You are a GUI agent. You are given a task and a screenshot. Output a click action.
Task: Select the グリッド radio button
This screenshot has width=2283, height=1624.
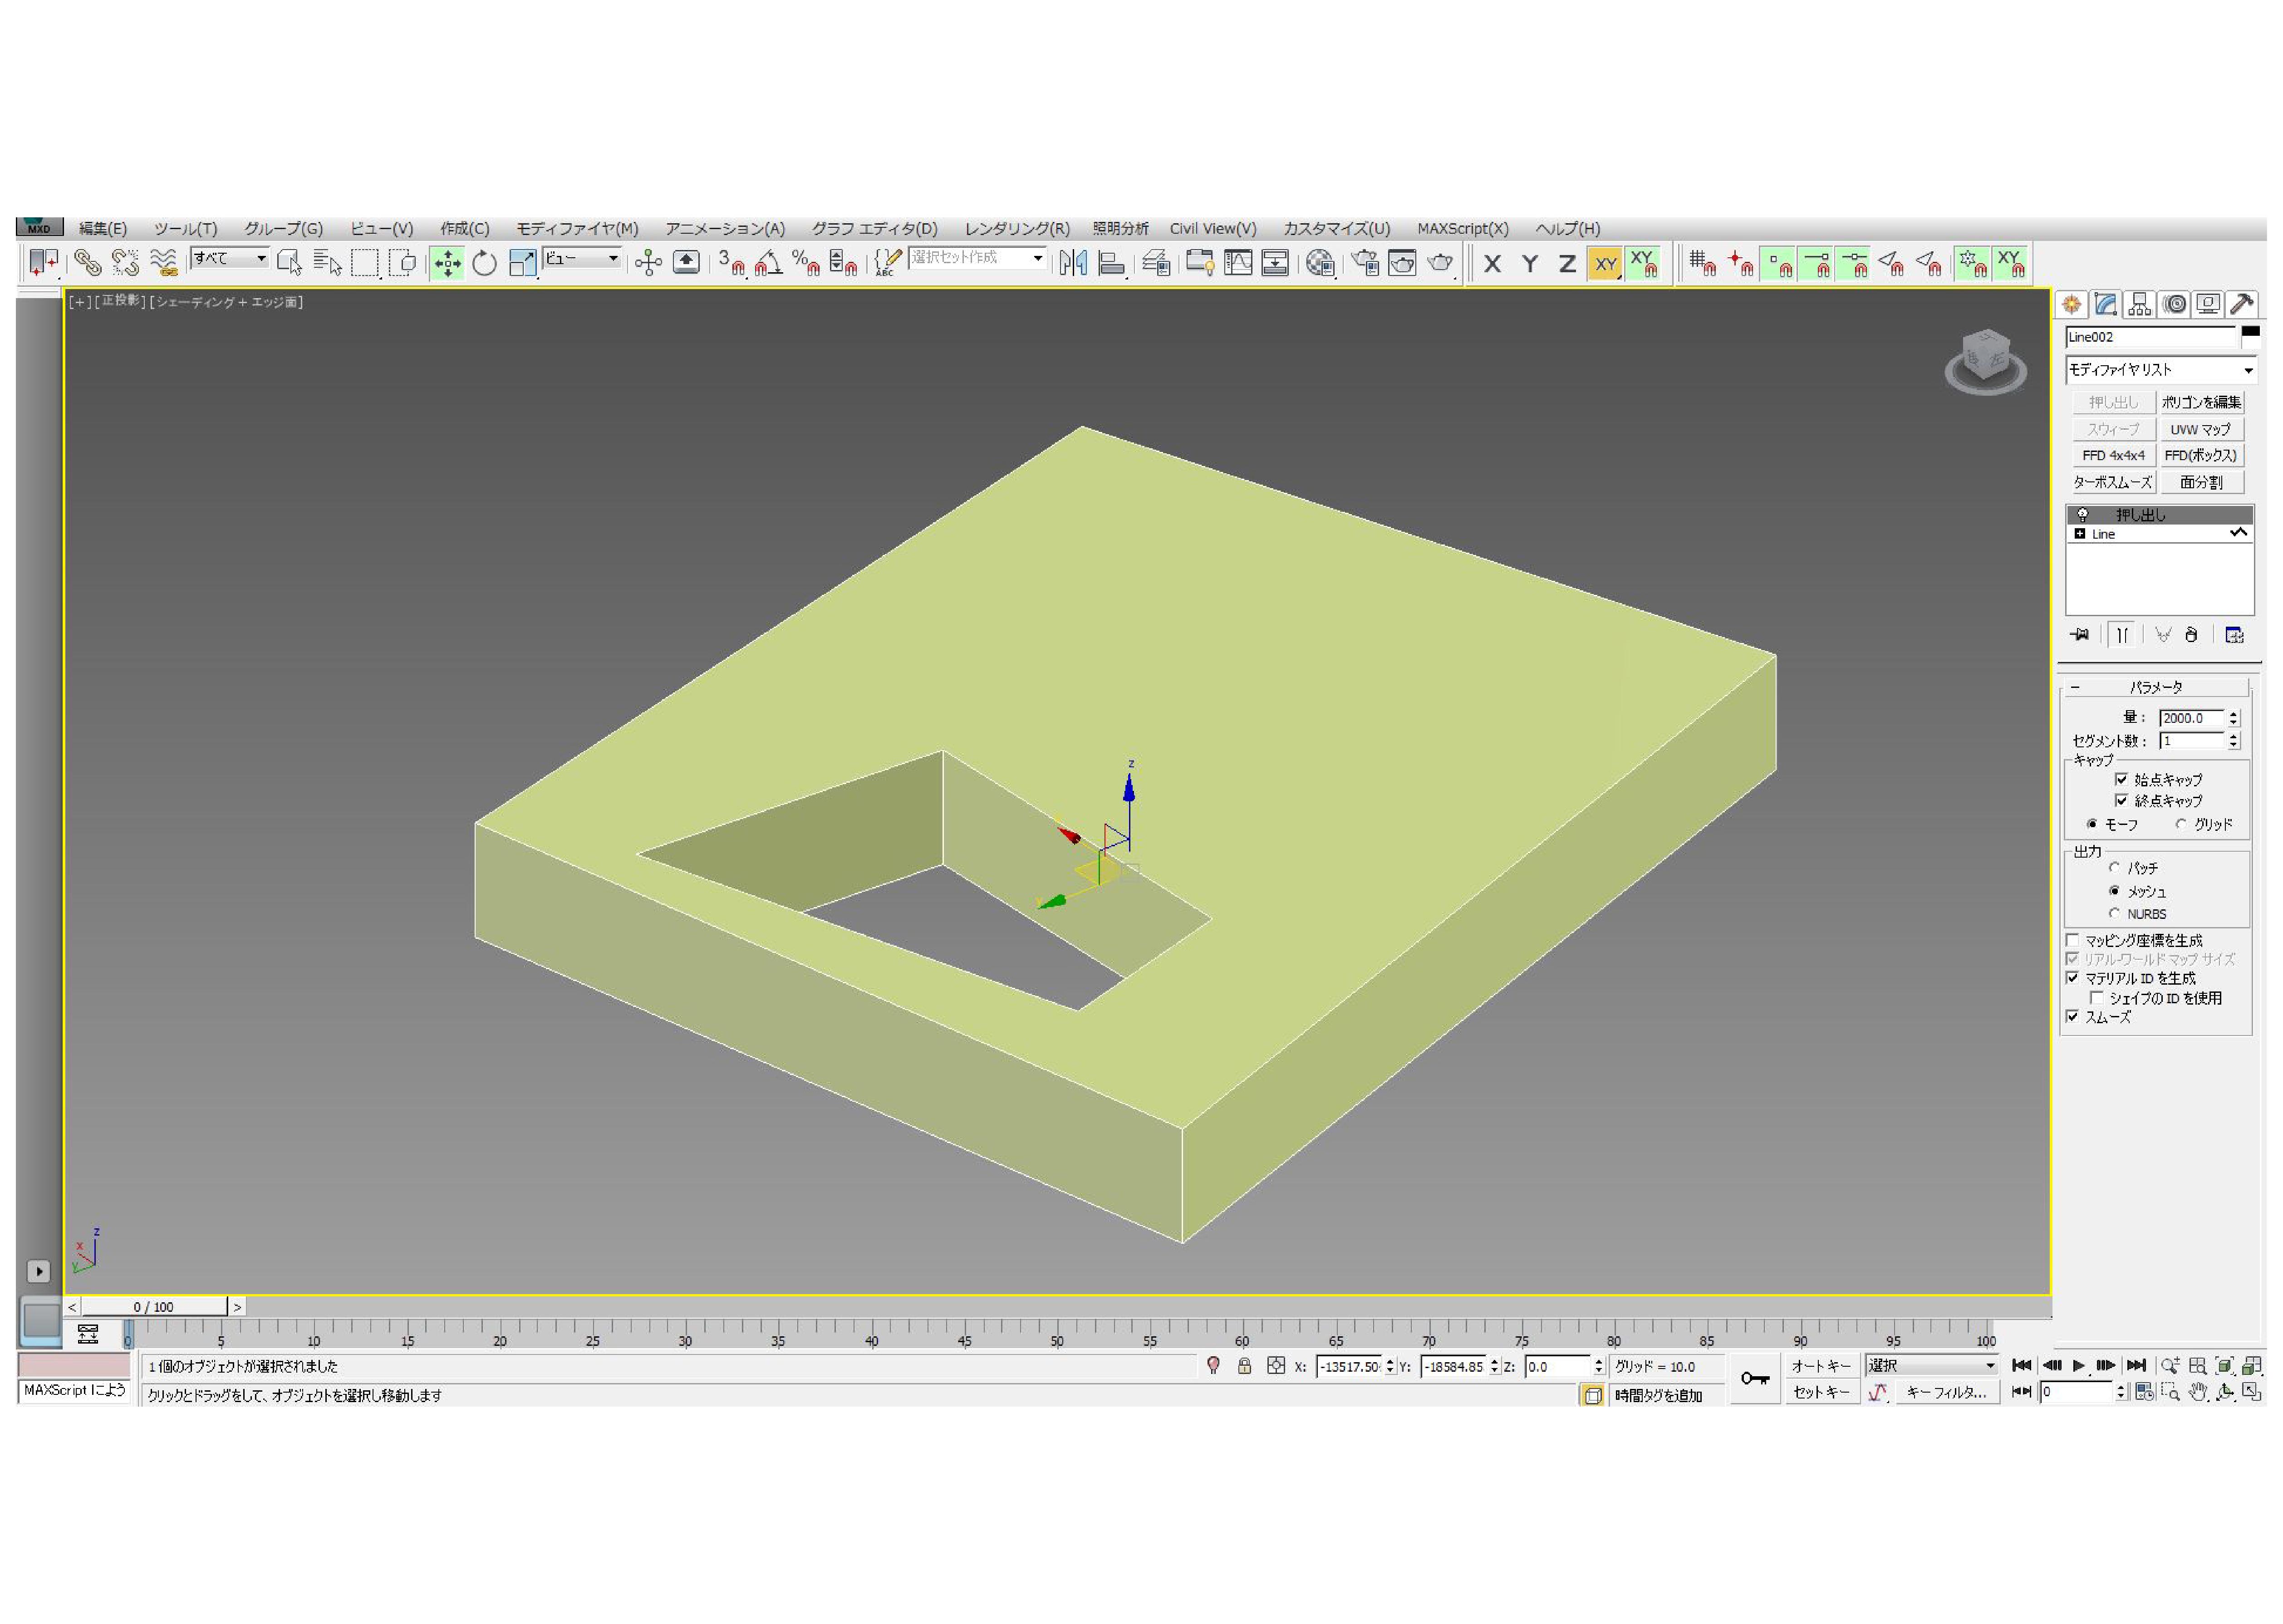coord(2181,824)
